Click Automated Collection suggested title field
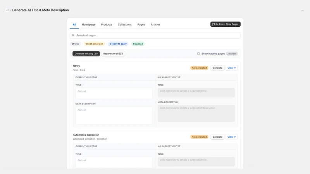Image resolution: width=310 pixels, height=174 pixels. tap(196, 162)
